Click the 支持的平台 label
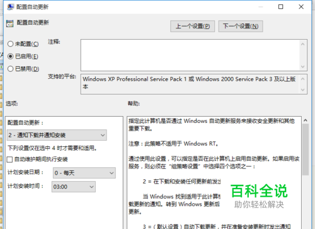This screenshot has height=229, width=315. tap(62, 76)
